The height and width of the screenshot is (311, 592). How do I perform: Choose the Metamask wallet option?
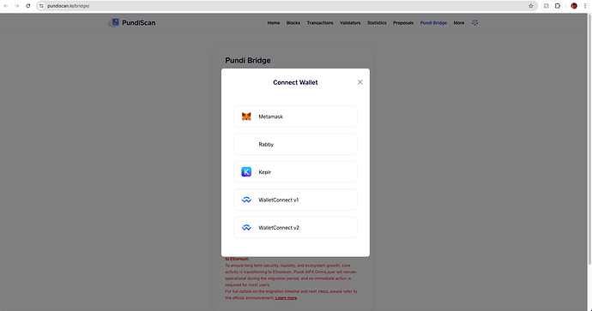295,117
